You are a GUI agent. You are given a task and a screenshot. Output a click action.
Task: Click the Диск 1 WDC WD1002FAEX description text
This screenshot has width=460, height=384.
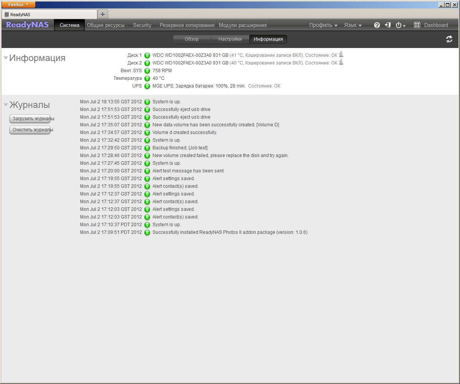(245, 55)
